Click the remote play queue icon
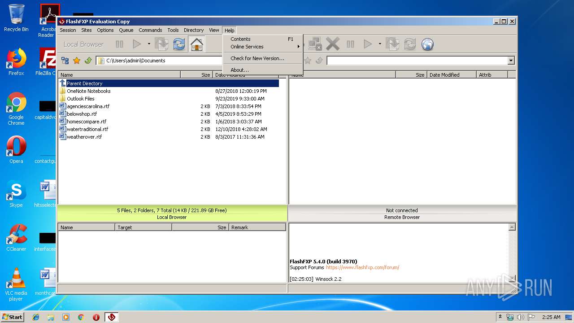 pyautogui.click(x=368, y=44)
